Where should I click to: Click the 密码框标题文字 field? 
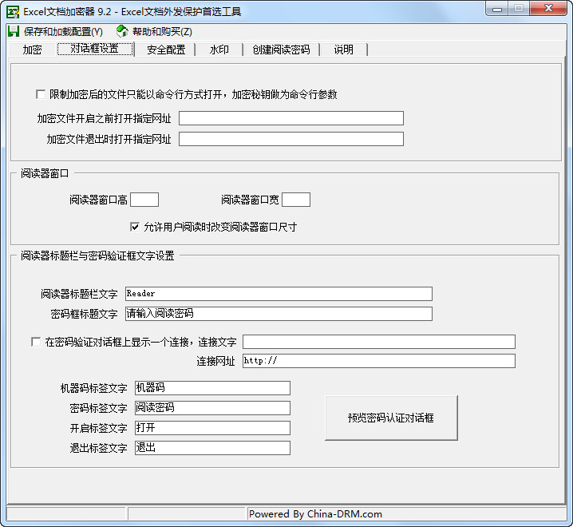[x=279, y=314]
